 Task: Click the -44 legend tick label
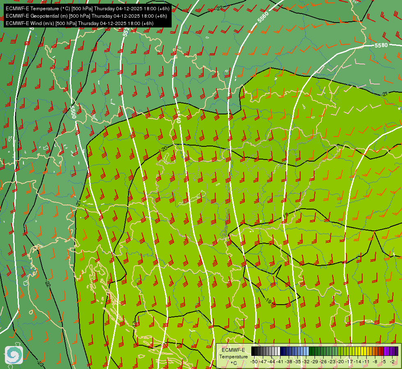271,362
